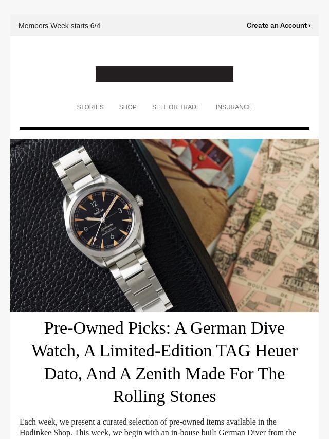Go to the SHOP section
Viewport: 329px width, 439px height.
[127, 107]
